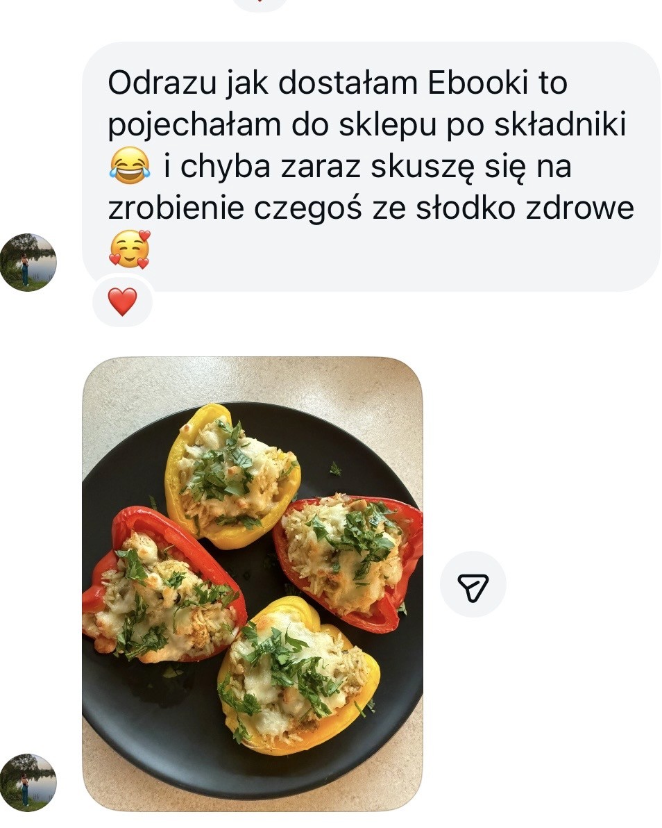
Task: Click the bottom yellow stuffed pepper in the photo
Action: (298, 676)
